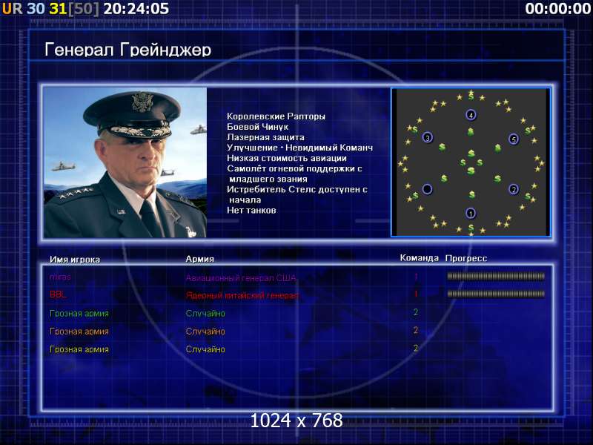The image size is (593, 445).
Task: Click team number 2 in yellow row
Action: click(416, 348)
